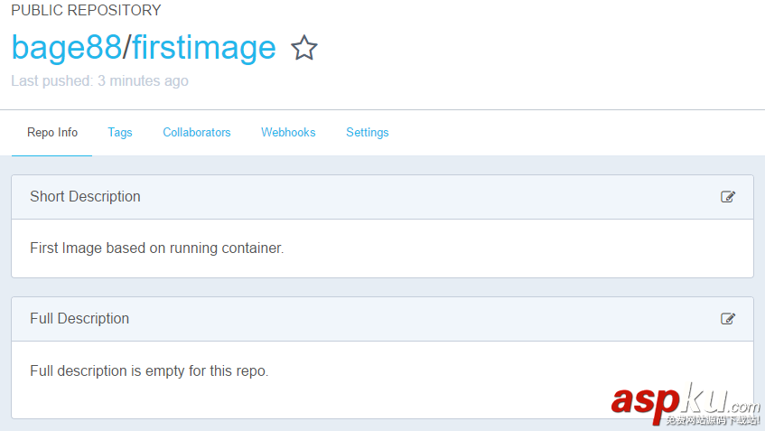This screenshot has width=765, height=431.
Task: Click the Chinese caption under the aspku logo
Action: (712, 420)
